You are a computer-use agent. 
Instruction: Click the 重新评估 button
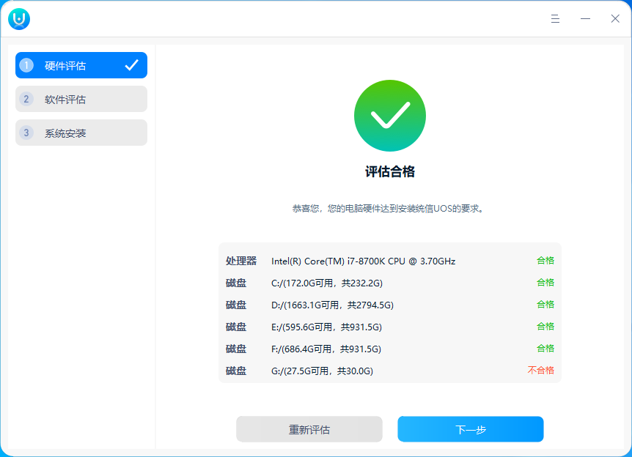pos(309,429)
